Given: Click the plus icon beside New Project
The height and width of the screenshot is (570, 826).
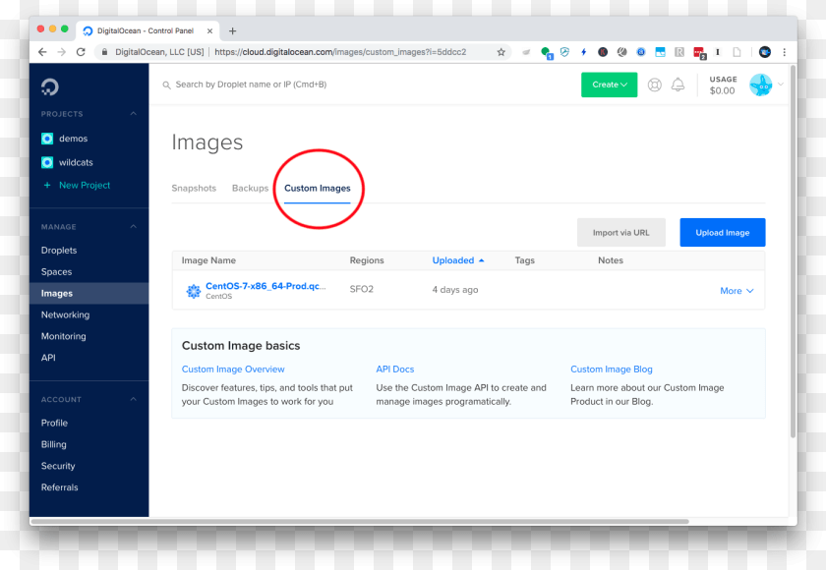Looking at the screenshot, I should 47,186.
